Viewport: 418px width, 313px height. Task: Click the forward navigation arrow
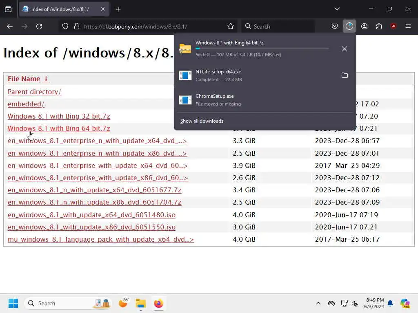click(x=24, y=26)
